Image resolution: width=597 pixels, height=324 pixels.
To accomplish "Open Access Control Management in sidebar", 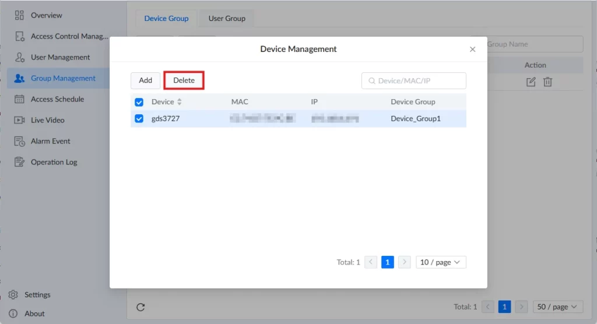I will (69, 36).
